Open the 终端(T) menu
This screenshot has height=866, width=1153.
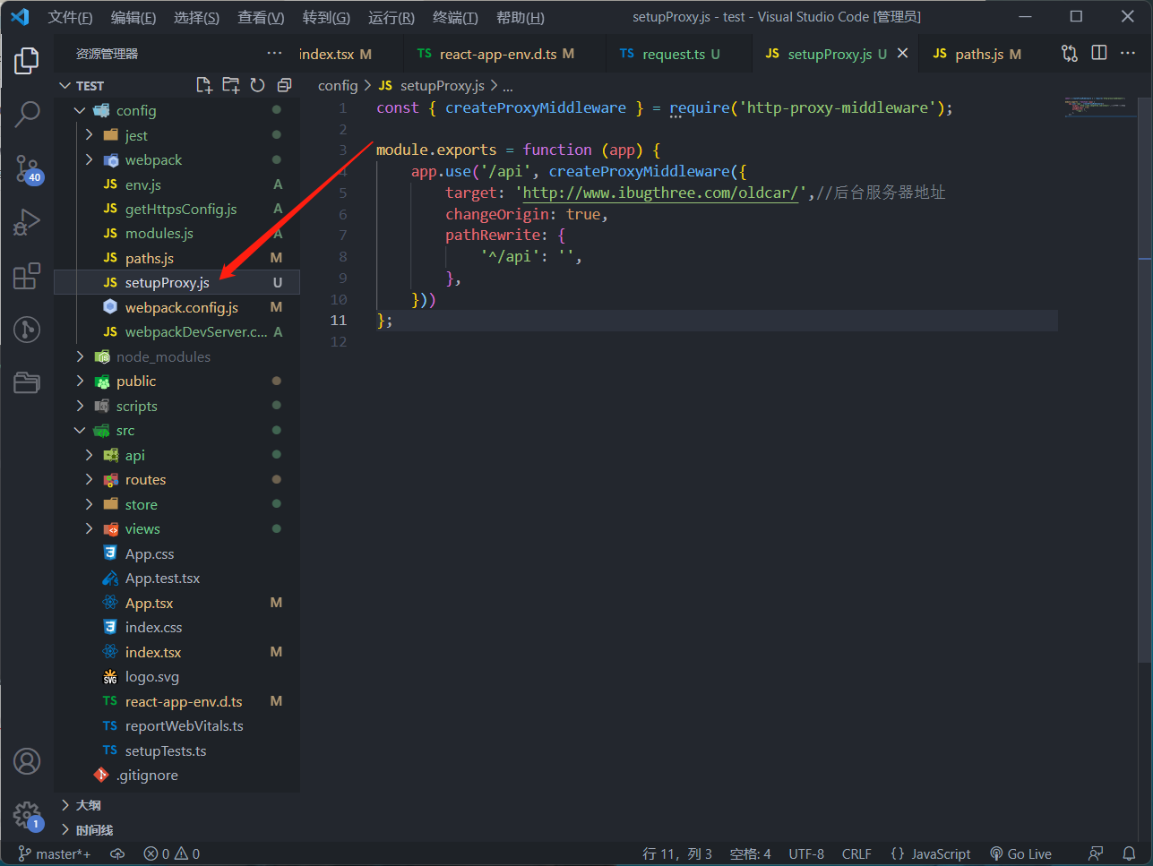[x=455, y=17]
